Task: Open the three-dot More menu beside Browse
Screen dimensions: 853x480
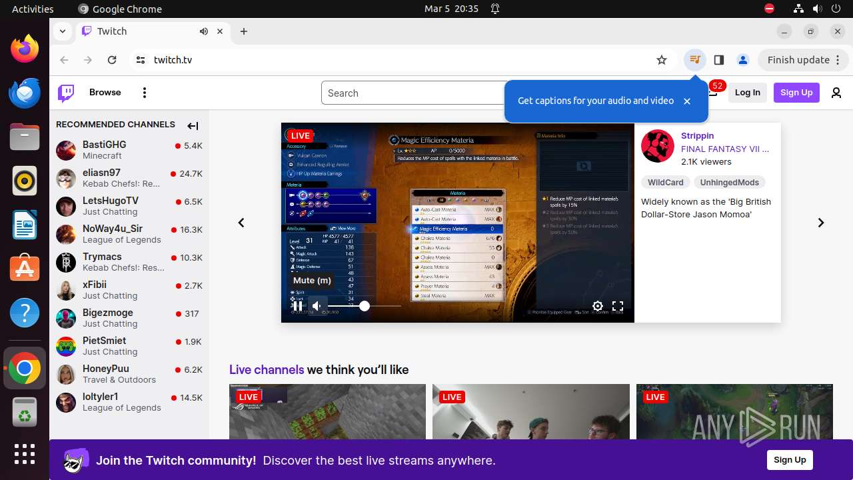Action: [145, 93]
